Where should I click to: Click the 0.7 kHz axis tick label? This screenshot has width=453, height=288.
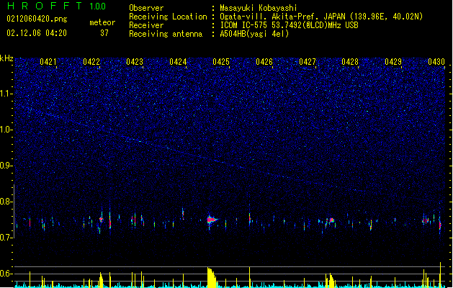click(x=6, y=238)
